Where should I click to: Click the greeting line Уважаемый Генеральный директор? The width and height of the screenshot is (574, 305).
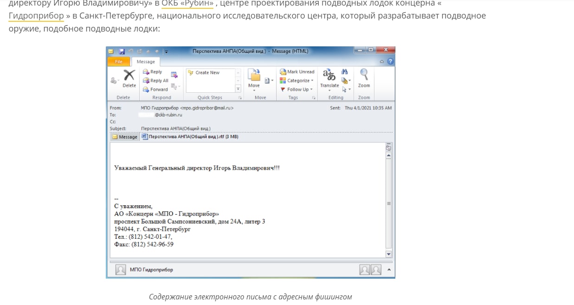coord(197,168)
